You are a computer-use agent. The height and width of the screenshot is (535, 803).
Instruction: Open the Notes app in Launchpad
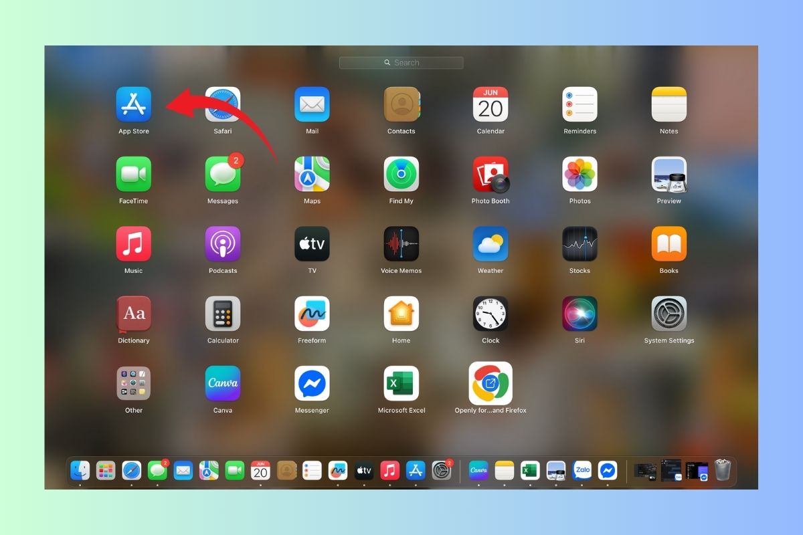(669, 104)
